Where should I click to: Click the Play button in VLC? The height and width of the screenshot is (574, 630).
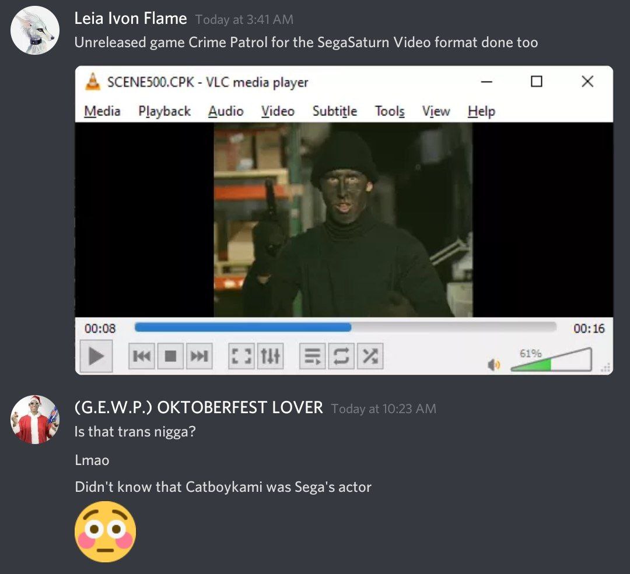click(x=96, y=356)
